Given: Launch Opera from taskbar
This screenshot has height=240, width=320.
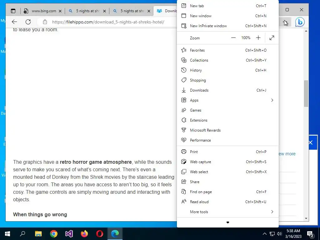Looking at the screenshot, I should point(100,234).
